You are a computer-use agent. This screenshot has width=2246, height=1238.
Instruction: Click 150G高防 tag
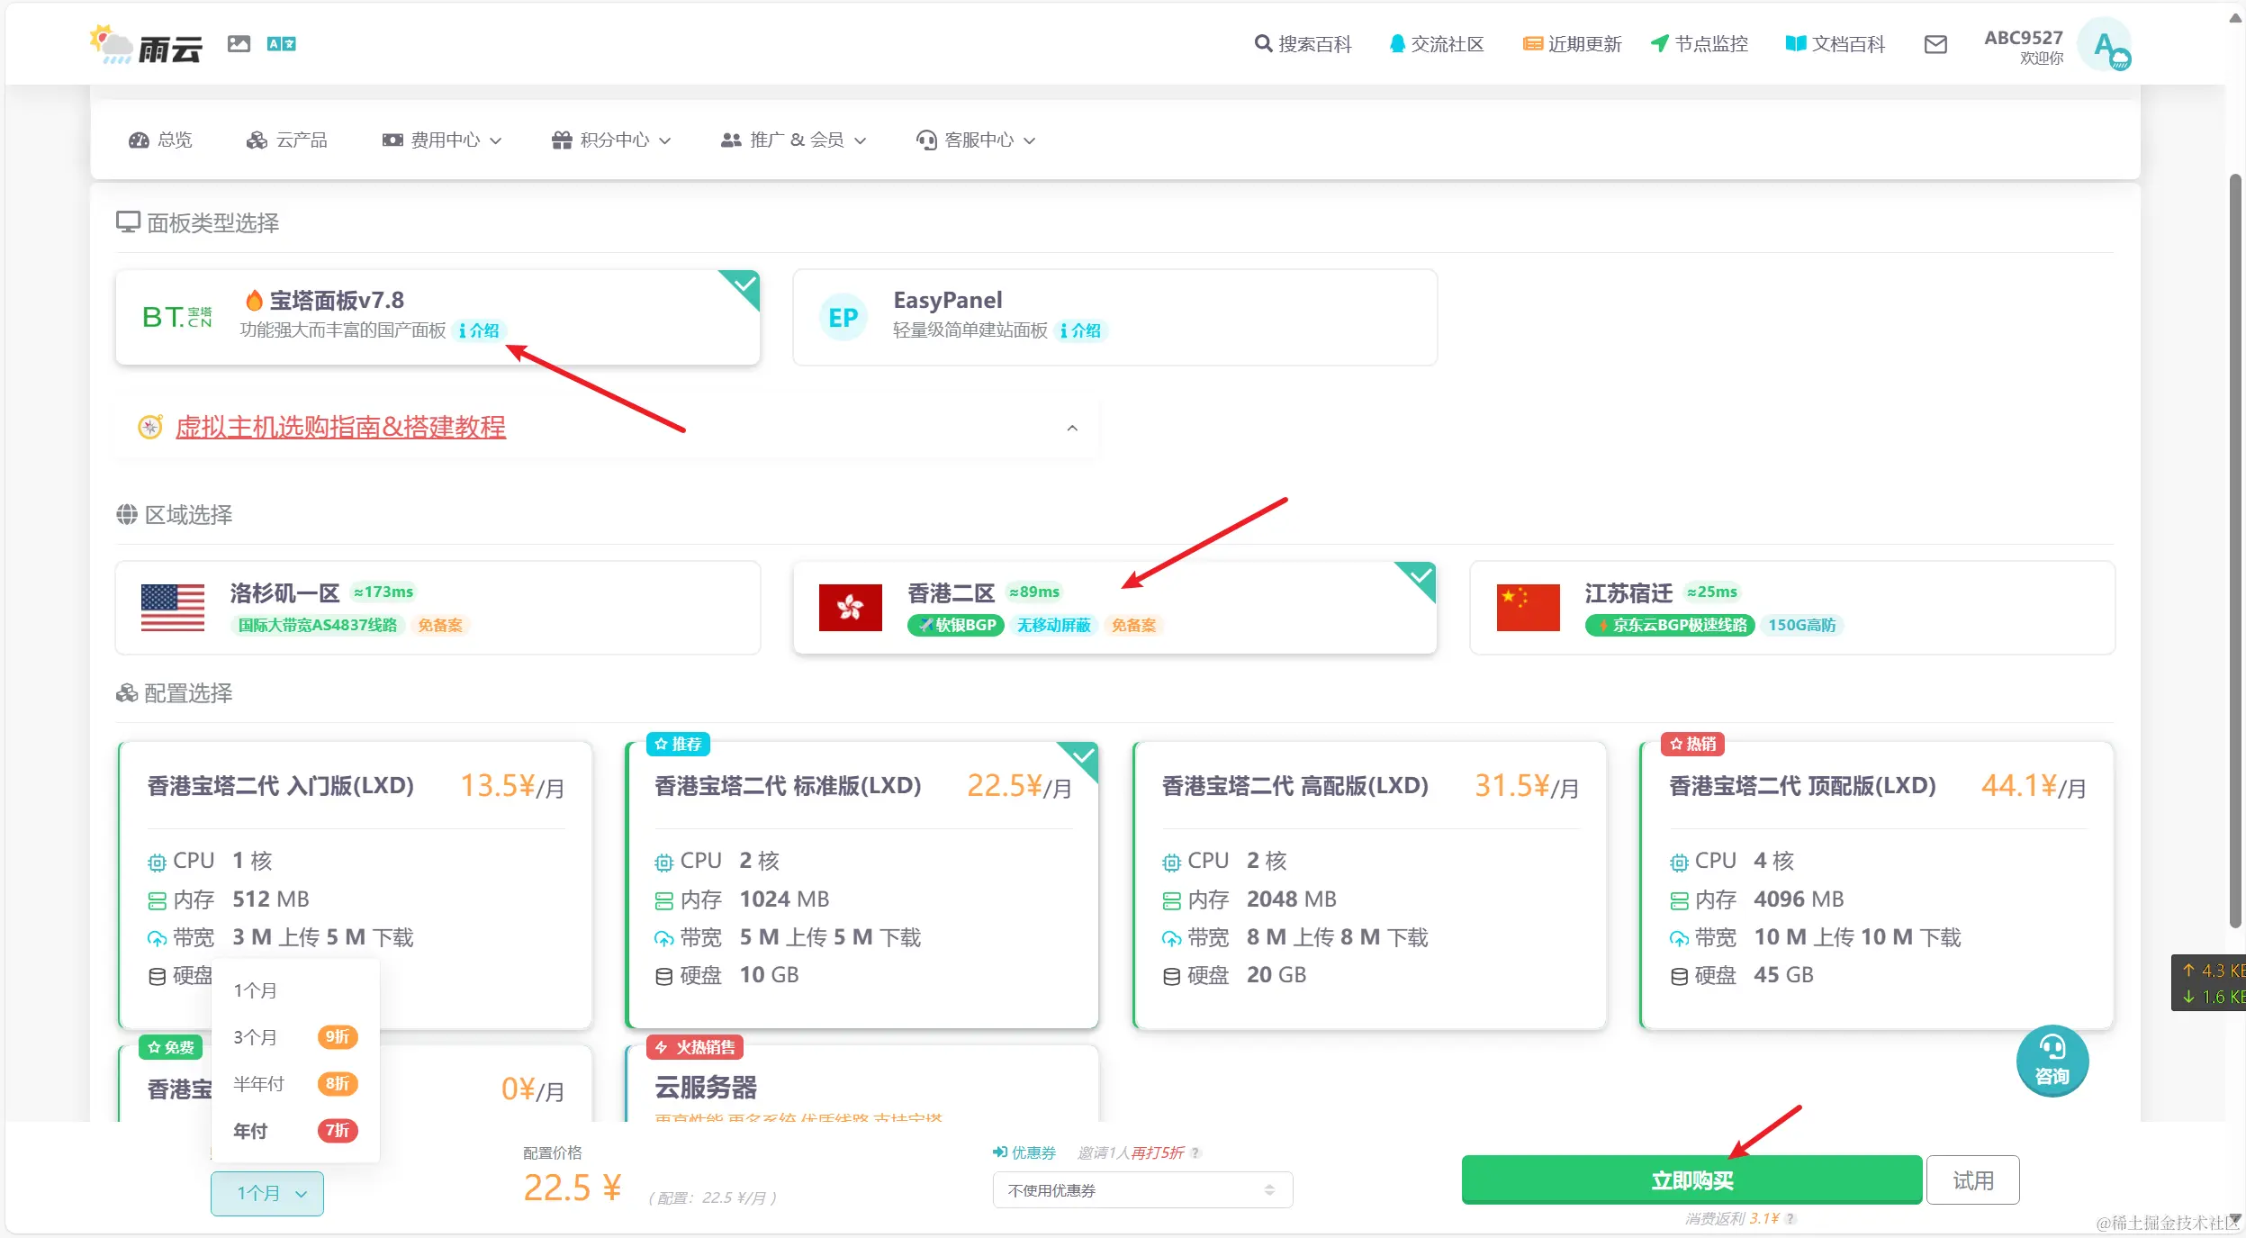point(1801,625)
